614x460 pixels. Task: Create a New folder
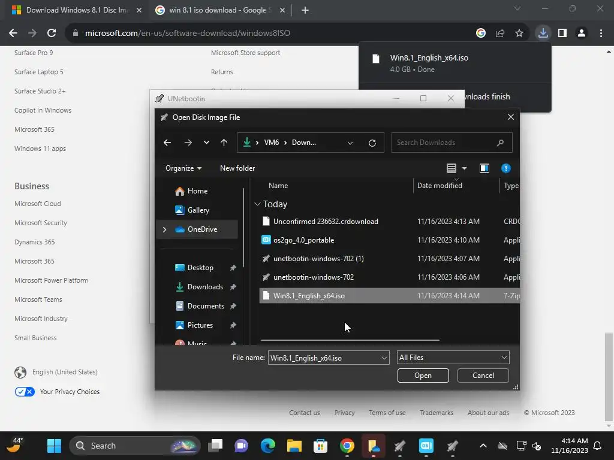point(237,168)
